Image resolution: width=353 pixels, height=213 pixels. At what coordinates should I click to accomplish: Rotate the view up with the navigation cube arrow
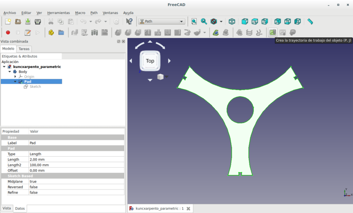[x=150, y=42]
